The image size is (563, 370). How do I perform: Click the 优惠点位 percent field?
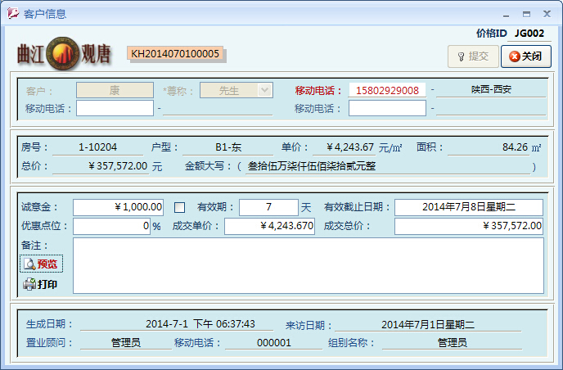111,226
